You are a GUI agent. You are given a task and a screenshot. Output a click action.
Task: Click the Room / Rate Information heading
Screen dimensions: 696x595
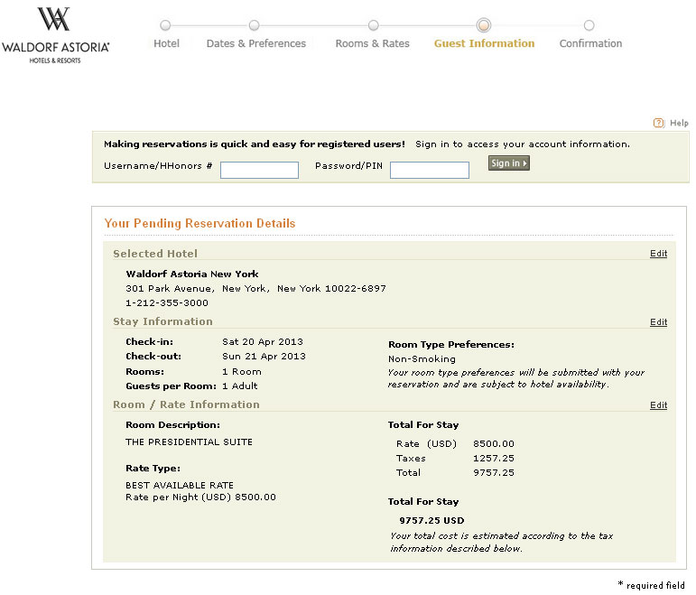point(186,404)
